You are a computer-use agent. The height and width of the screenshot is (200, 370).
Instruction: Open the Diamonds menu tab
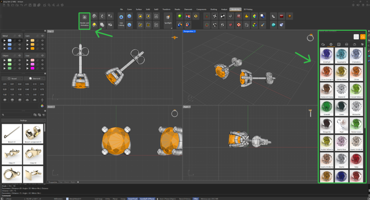click(188, 9)
